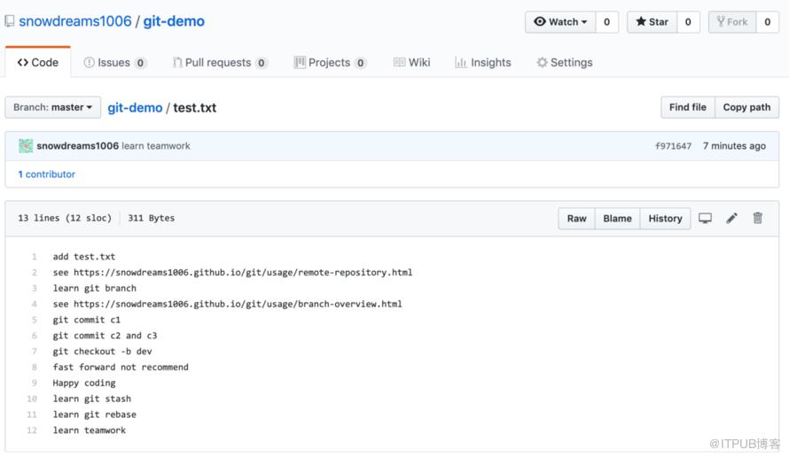Image resolution: width=789 pixels, height=457 pixels.
Task: Click text 'learn git stash'
Action: tap(92, 399)
